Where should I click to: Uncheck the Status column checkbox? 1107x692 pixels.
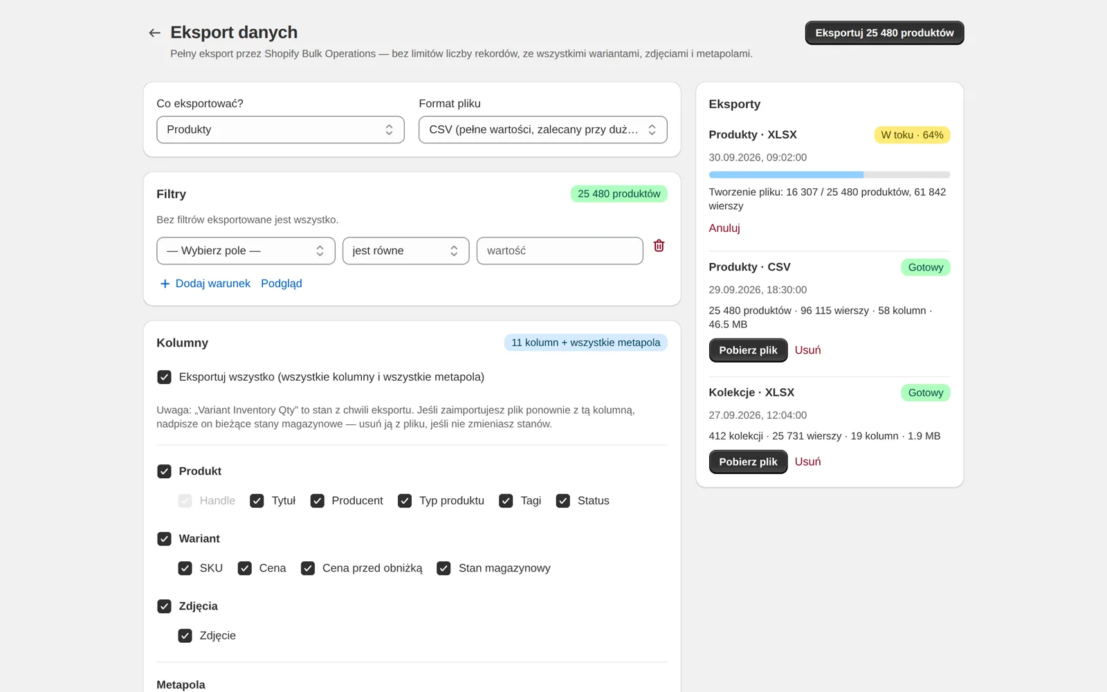pos(562,500)
